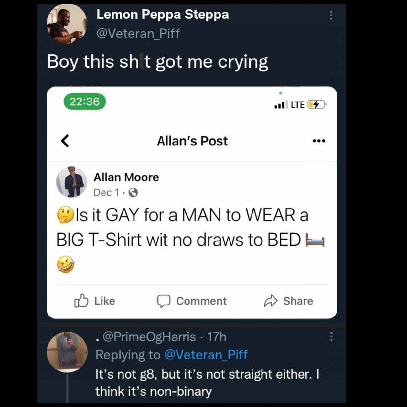This screenshot has width=407, height=407.
Task: Tap the green 22:36 time pill
Action: (84, 102)
